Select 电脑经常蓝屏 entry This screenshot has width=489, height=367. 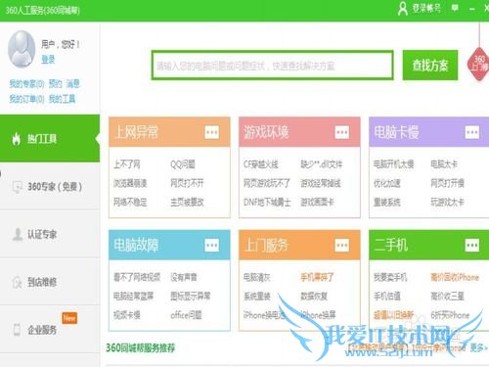tap(133, 296)
